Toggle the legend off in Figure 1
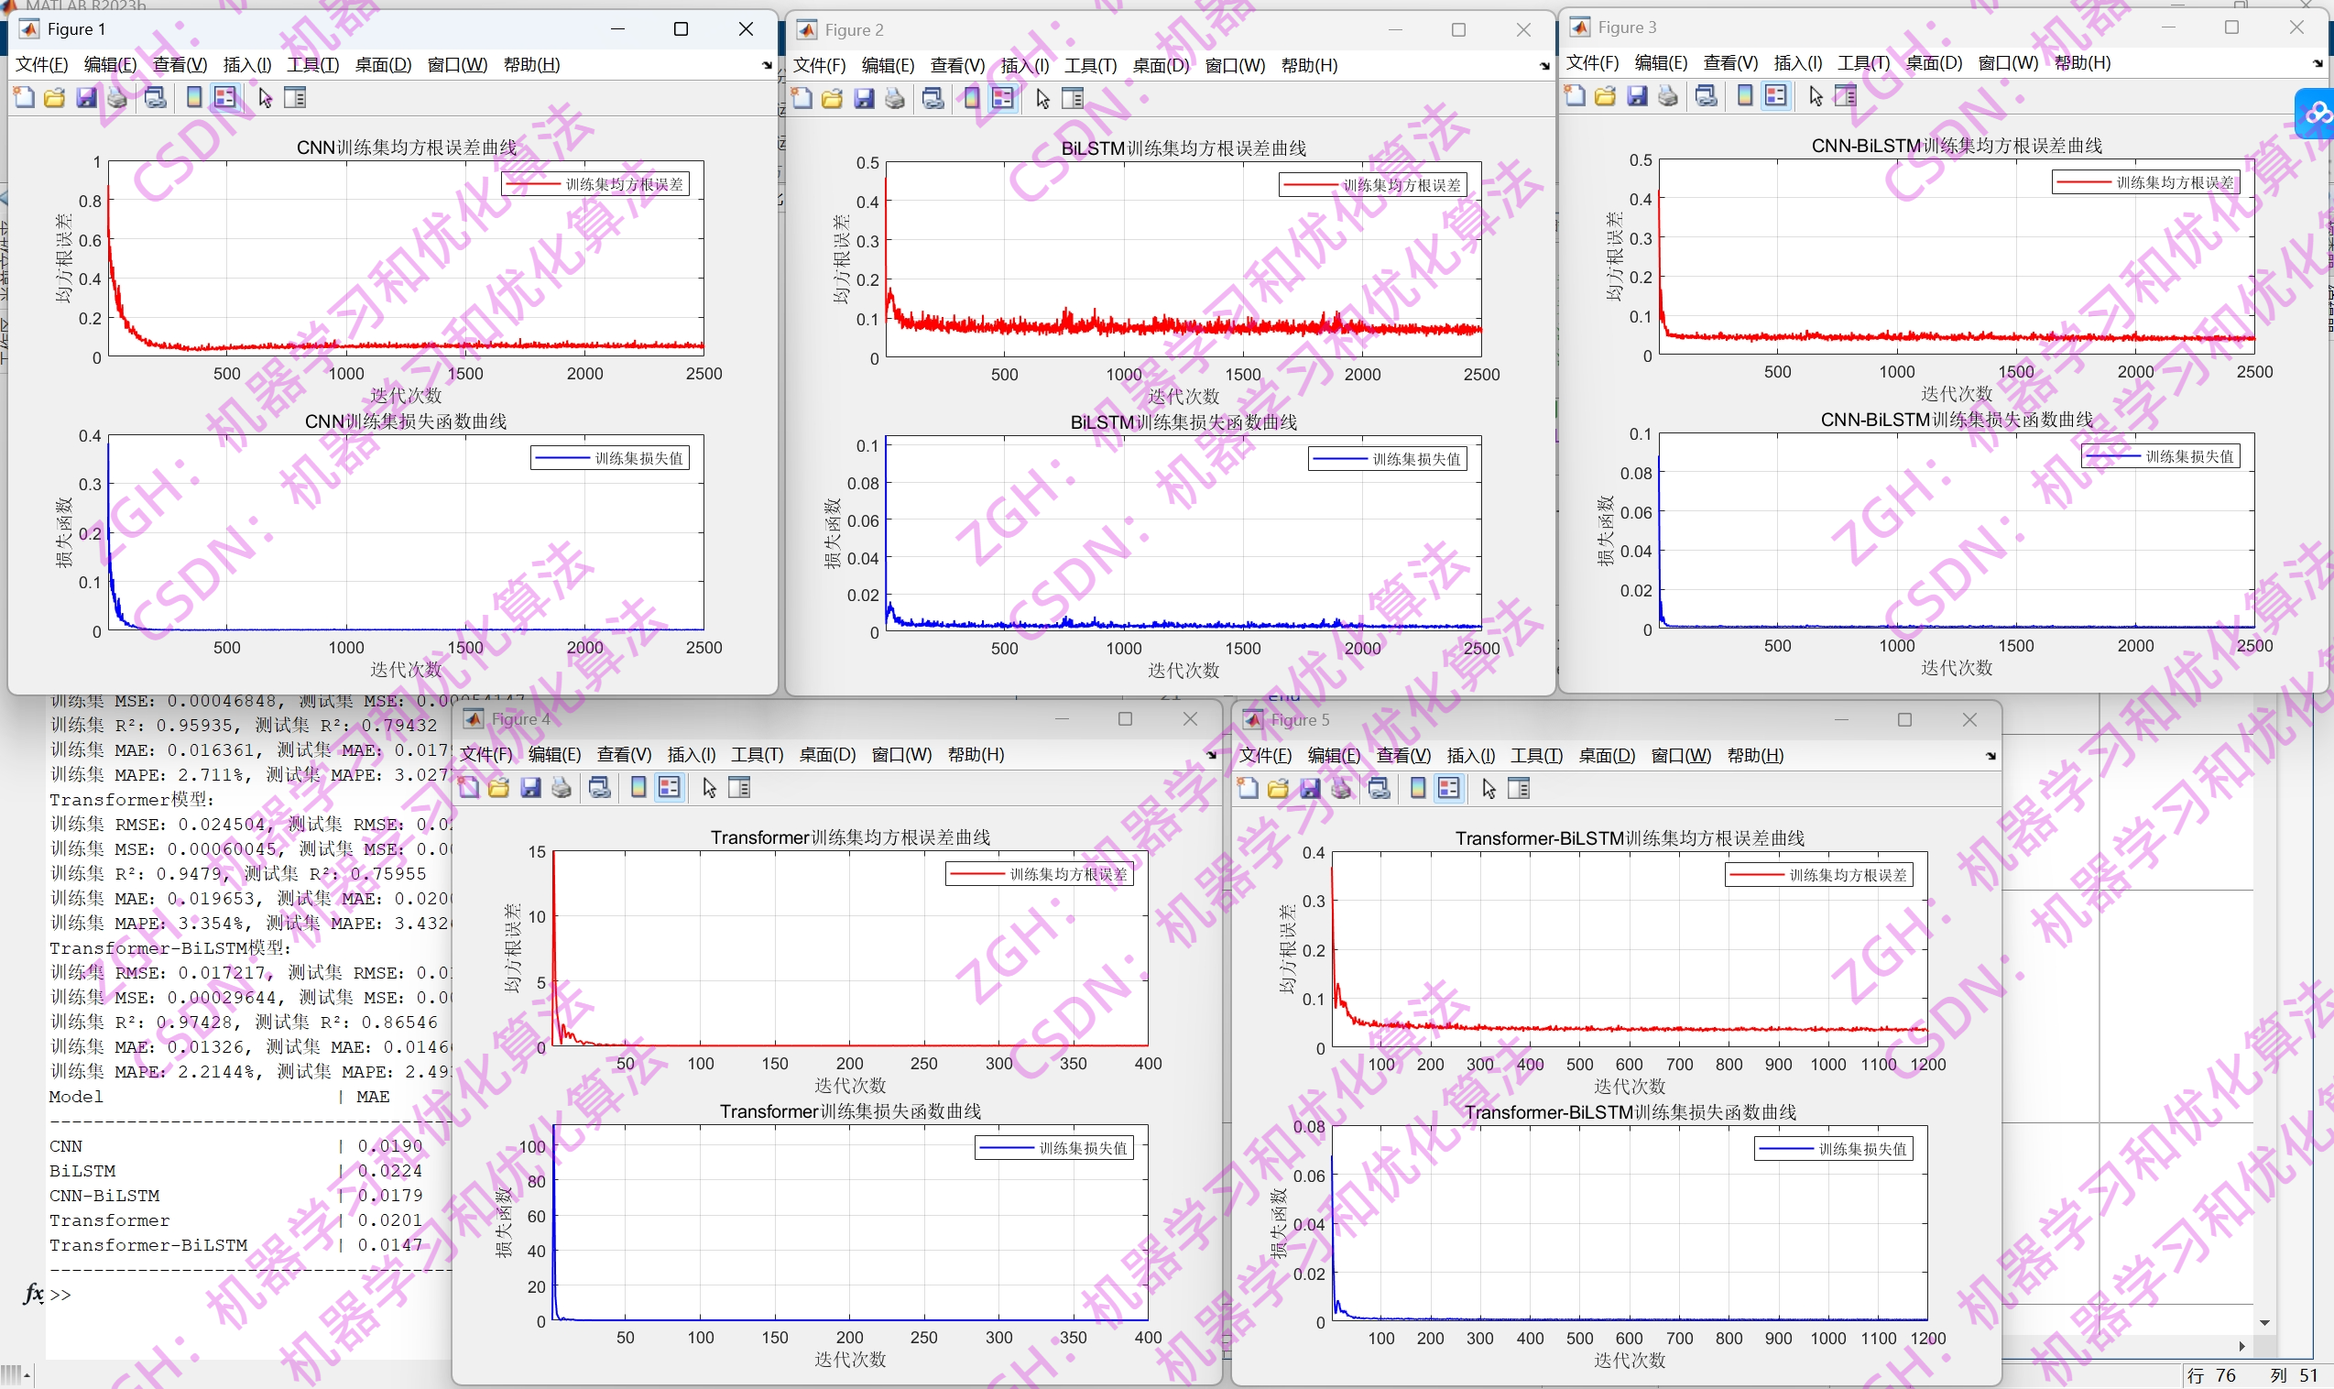This screenshot has height=1389, width=2334. click(224, 97)
